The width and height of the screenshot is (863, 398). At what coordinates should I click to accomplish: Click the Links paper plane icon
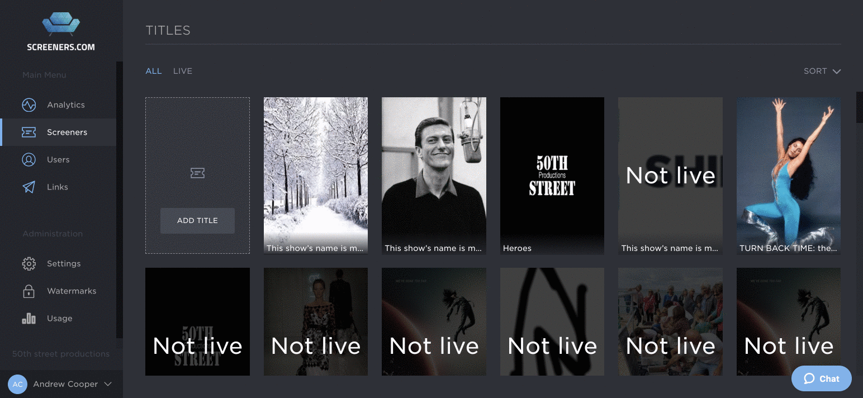(29, 187)
